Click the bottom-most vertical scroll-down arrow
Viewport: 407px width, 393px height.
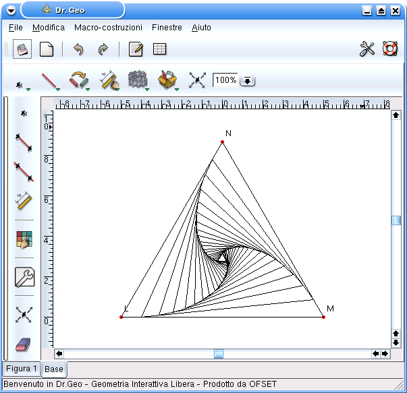396,342
